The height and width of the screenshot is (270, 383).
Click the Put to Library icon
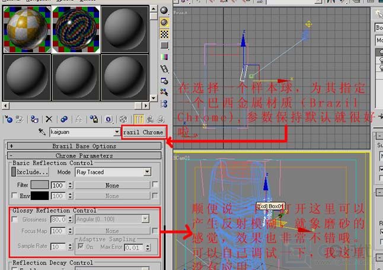94,119
